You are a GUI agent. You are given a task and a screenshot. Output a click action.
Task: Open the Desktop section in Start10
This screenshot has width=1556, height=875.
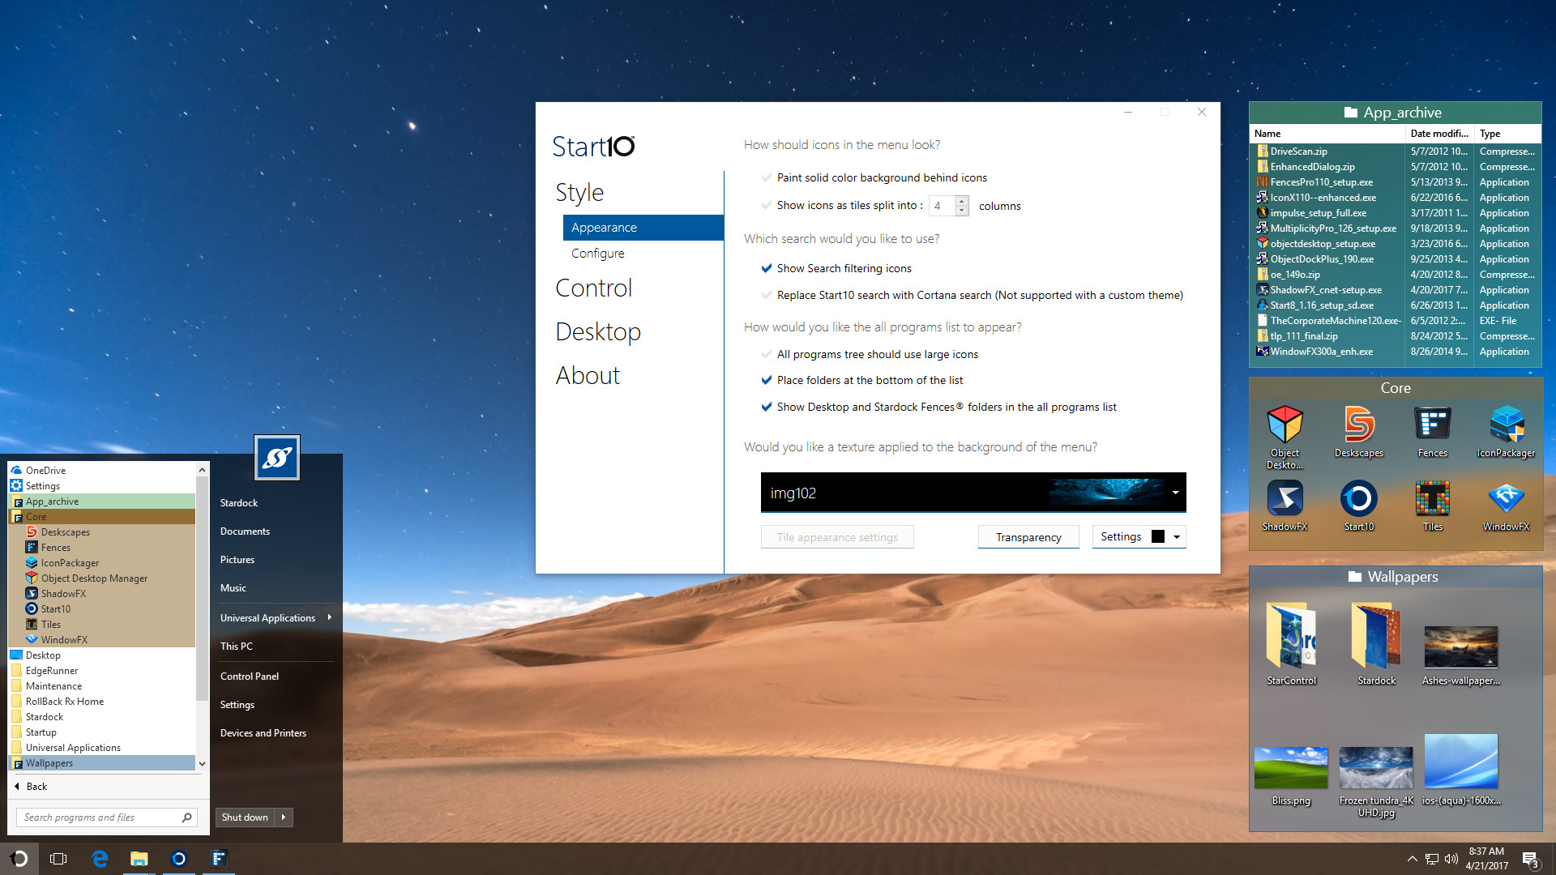(598, 331)
